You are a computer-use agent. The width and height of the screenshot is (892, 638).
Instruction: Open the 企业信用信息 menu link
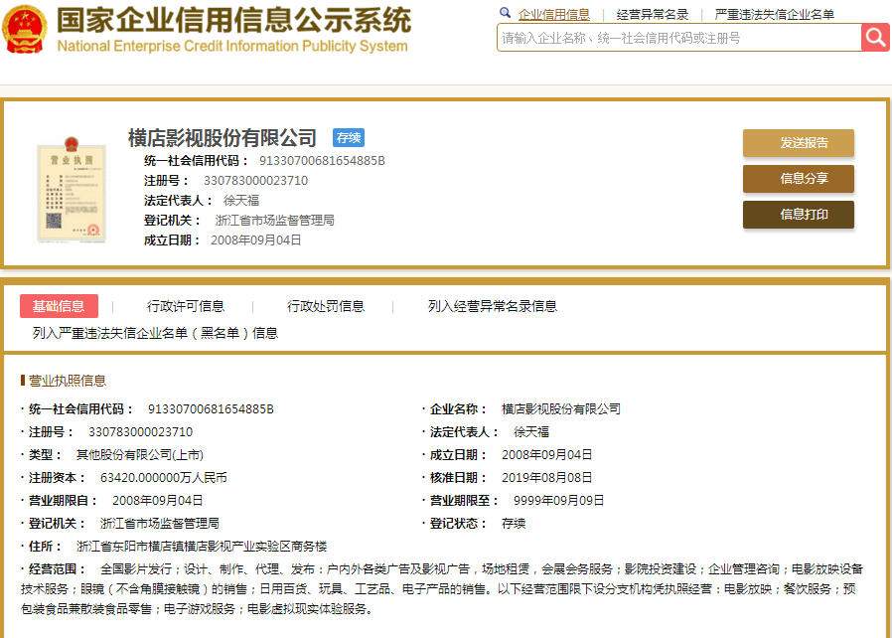click(556, 14)
